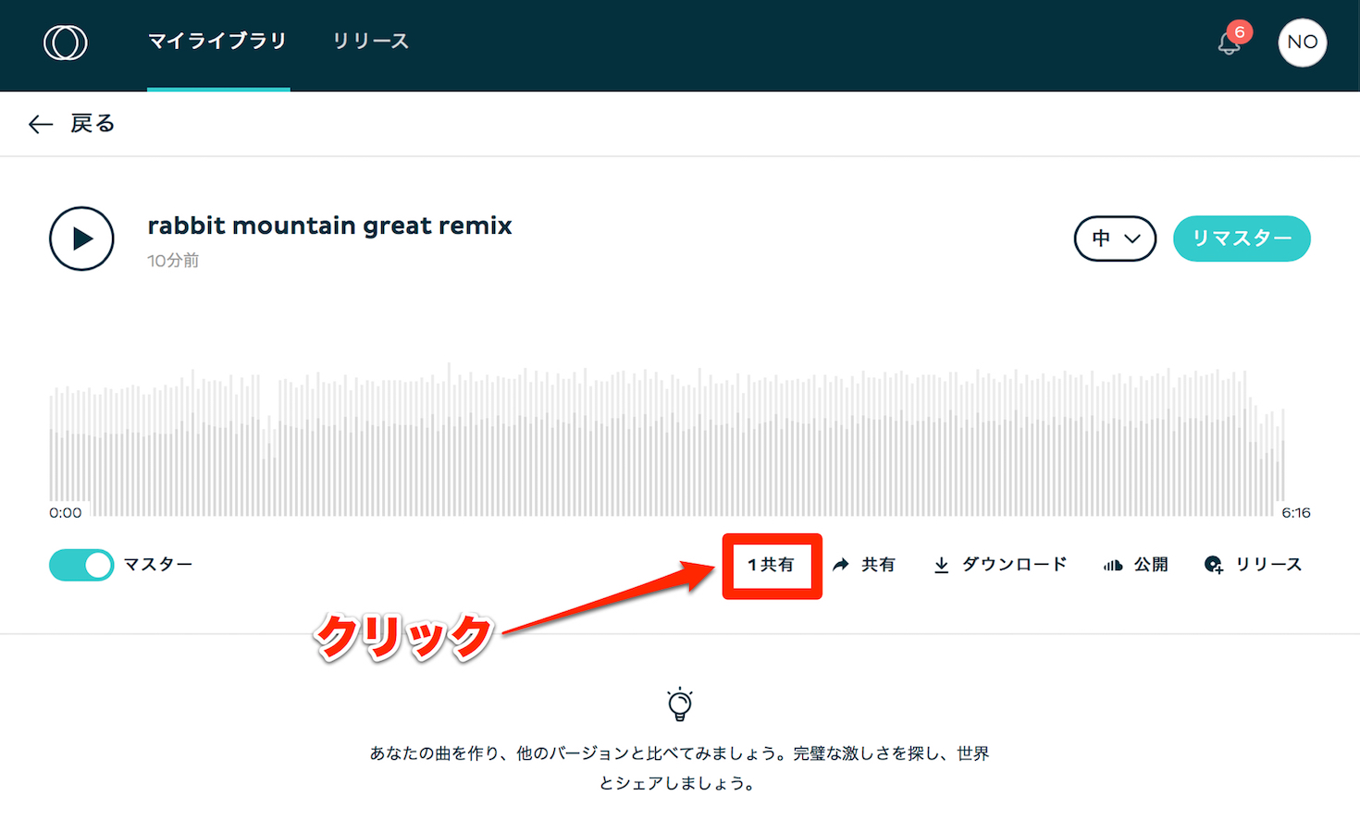Viewport: 1360px width, 832px height.
Task: Seek to the middle of the waveform
Action: 666,439
